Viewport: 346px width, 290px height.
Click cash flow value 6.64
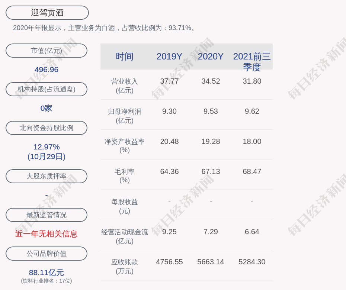252,232
